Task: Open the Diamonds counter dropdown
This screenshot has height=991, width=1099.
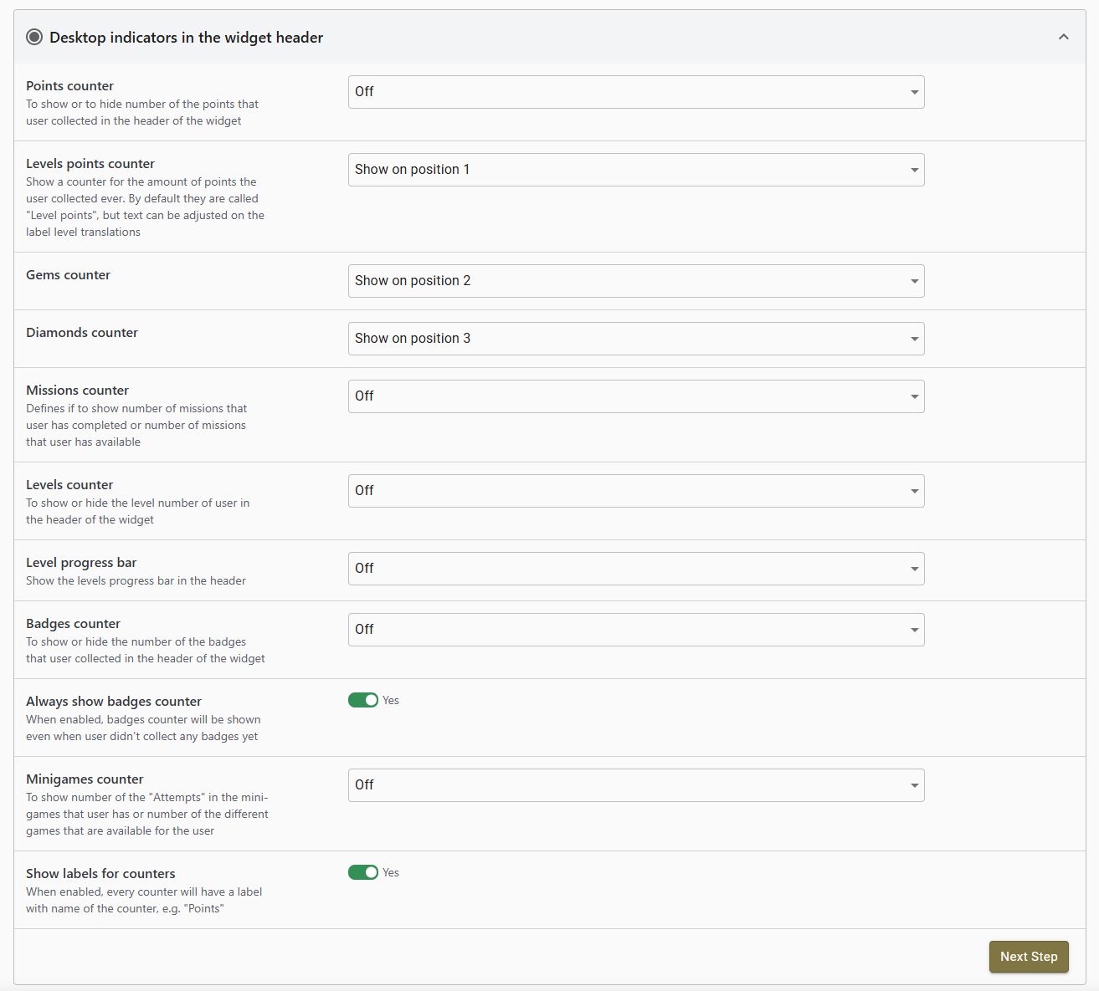Action: pyautogui.click(x=635, y=339)
